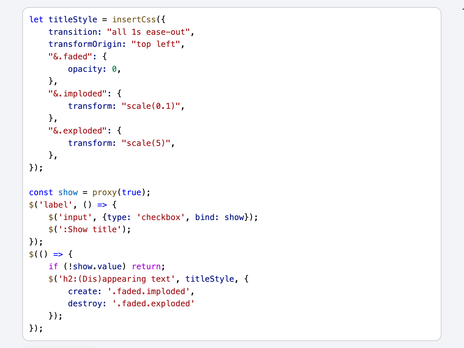Click the "all 1s ease-out" string
The height and width of the screenshot is (348, 464).
pos(148,32)
